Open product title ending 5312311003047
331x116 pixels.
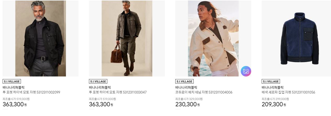(118, 92)
